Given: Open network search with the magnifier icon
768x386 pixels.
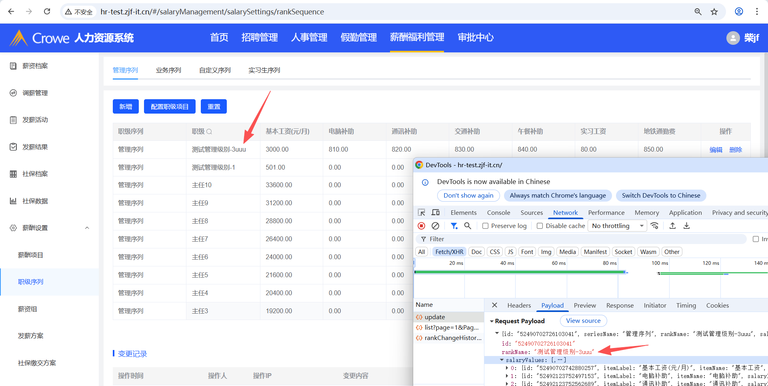Looking at the screenshot, I should [468, 226].
